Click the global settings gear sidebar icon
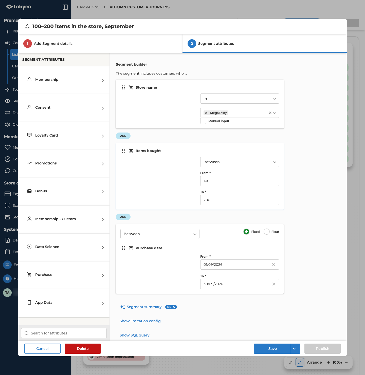The image size is (365, 375). tap(8, 124)
